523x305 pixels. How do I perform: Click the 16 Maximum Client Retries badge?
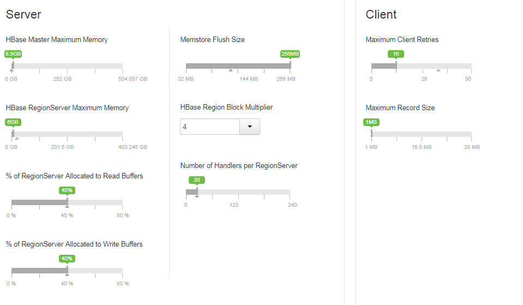click(396, 53)
